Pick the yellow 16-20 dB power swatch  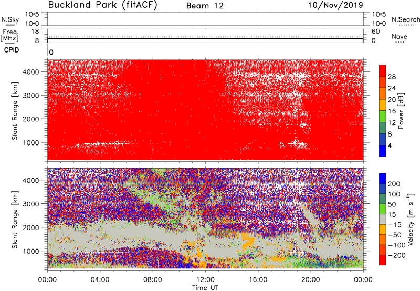(x=383, y=105)
